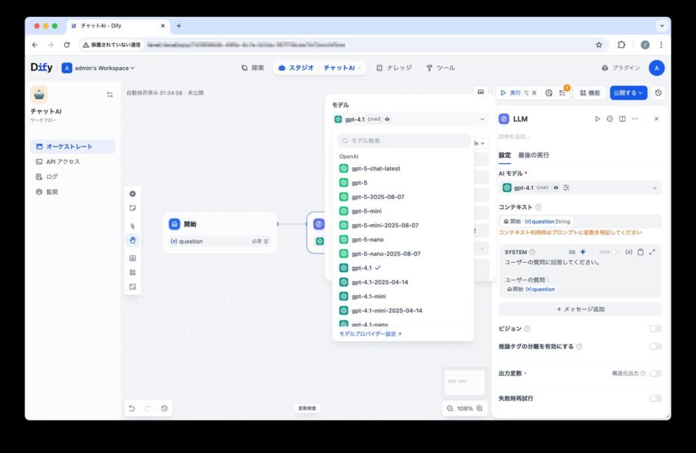Select the pointer/cursor tool on the left toolbar

pos(133,224)
